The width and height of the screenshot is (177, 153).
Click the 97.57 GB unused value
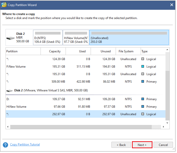coord(109,107)
